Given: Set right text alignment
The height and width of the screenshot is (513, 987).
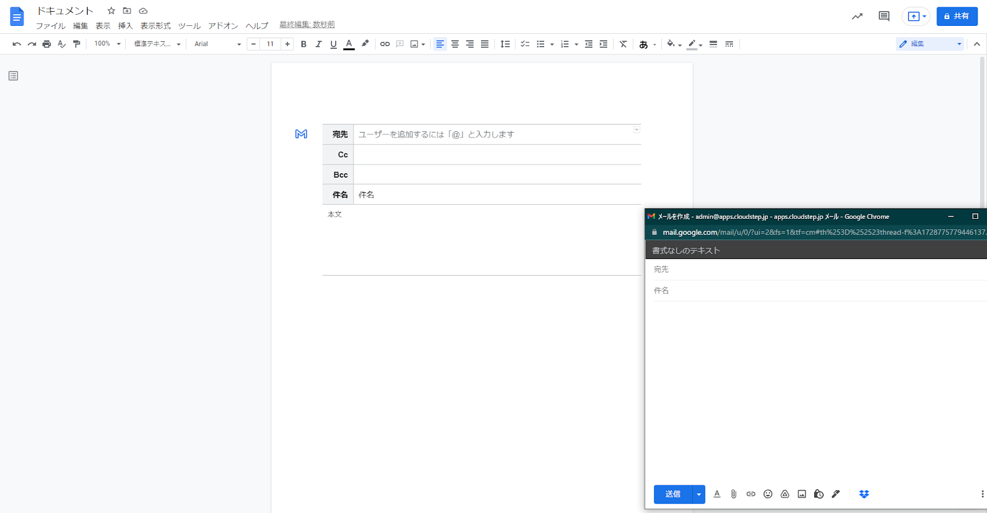Looking at the screenshot, I should click(x=469, y=44).
